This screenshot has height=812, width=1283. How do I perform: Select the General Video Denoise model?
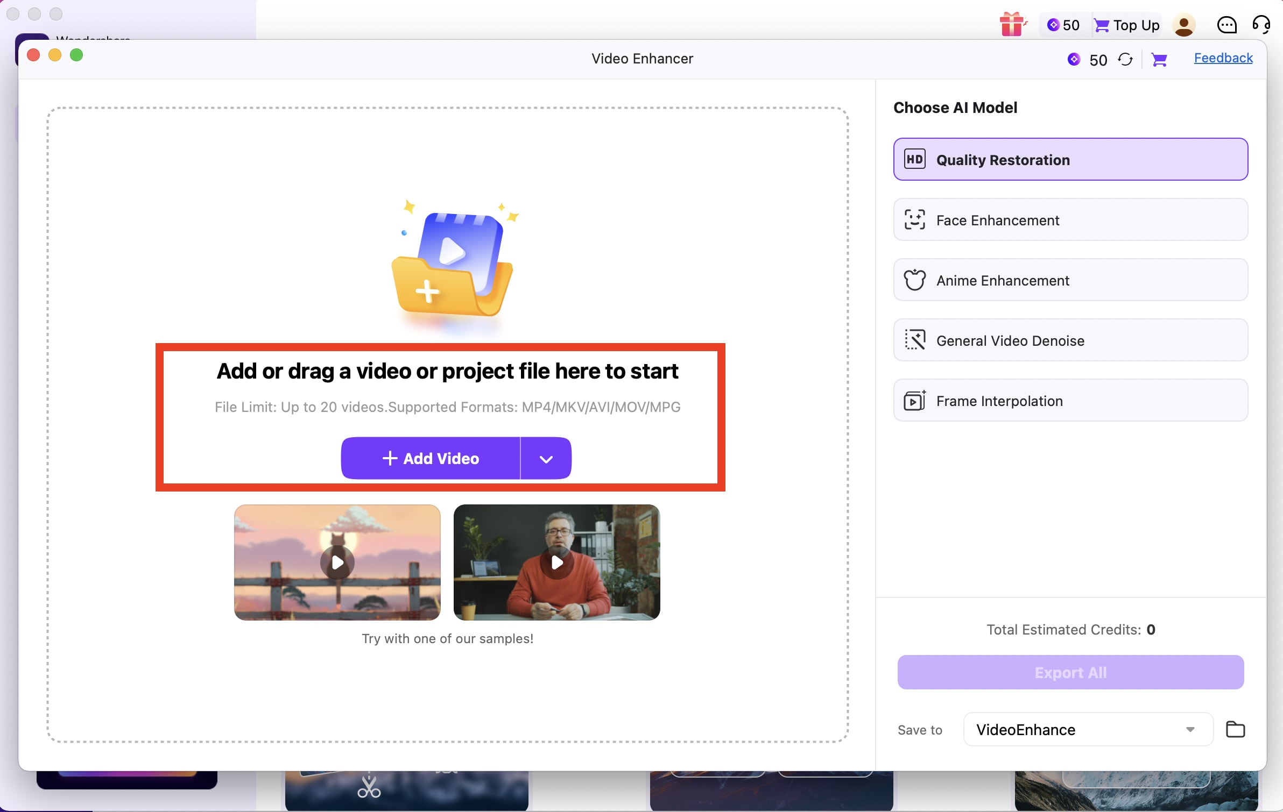pyautogui.click(x=1069, y=340)
